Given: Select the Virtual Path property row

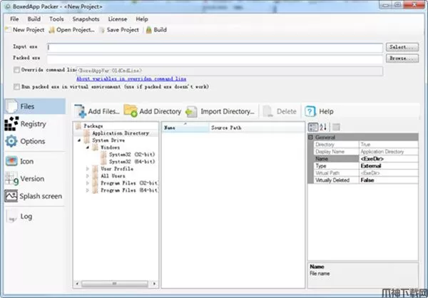Looking at the screenshot, I should click(x=366, y=173).
